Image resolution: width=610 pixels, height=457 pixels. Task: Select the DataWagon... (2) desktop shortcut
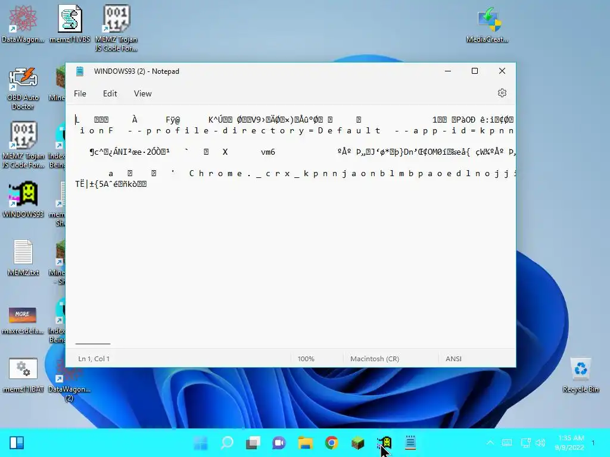[69, 380]
